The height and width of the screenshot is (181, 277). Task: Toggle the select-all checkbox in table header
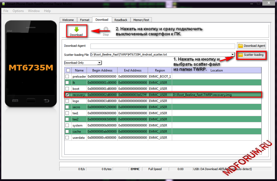(x=68, y=70)
